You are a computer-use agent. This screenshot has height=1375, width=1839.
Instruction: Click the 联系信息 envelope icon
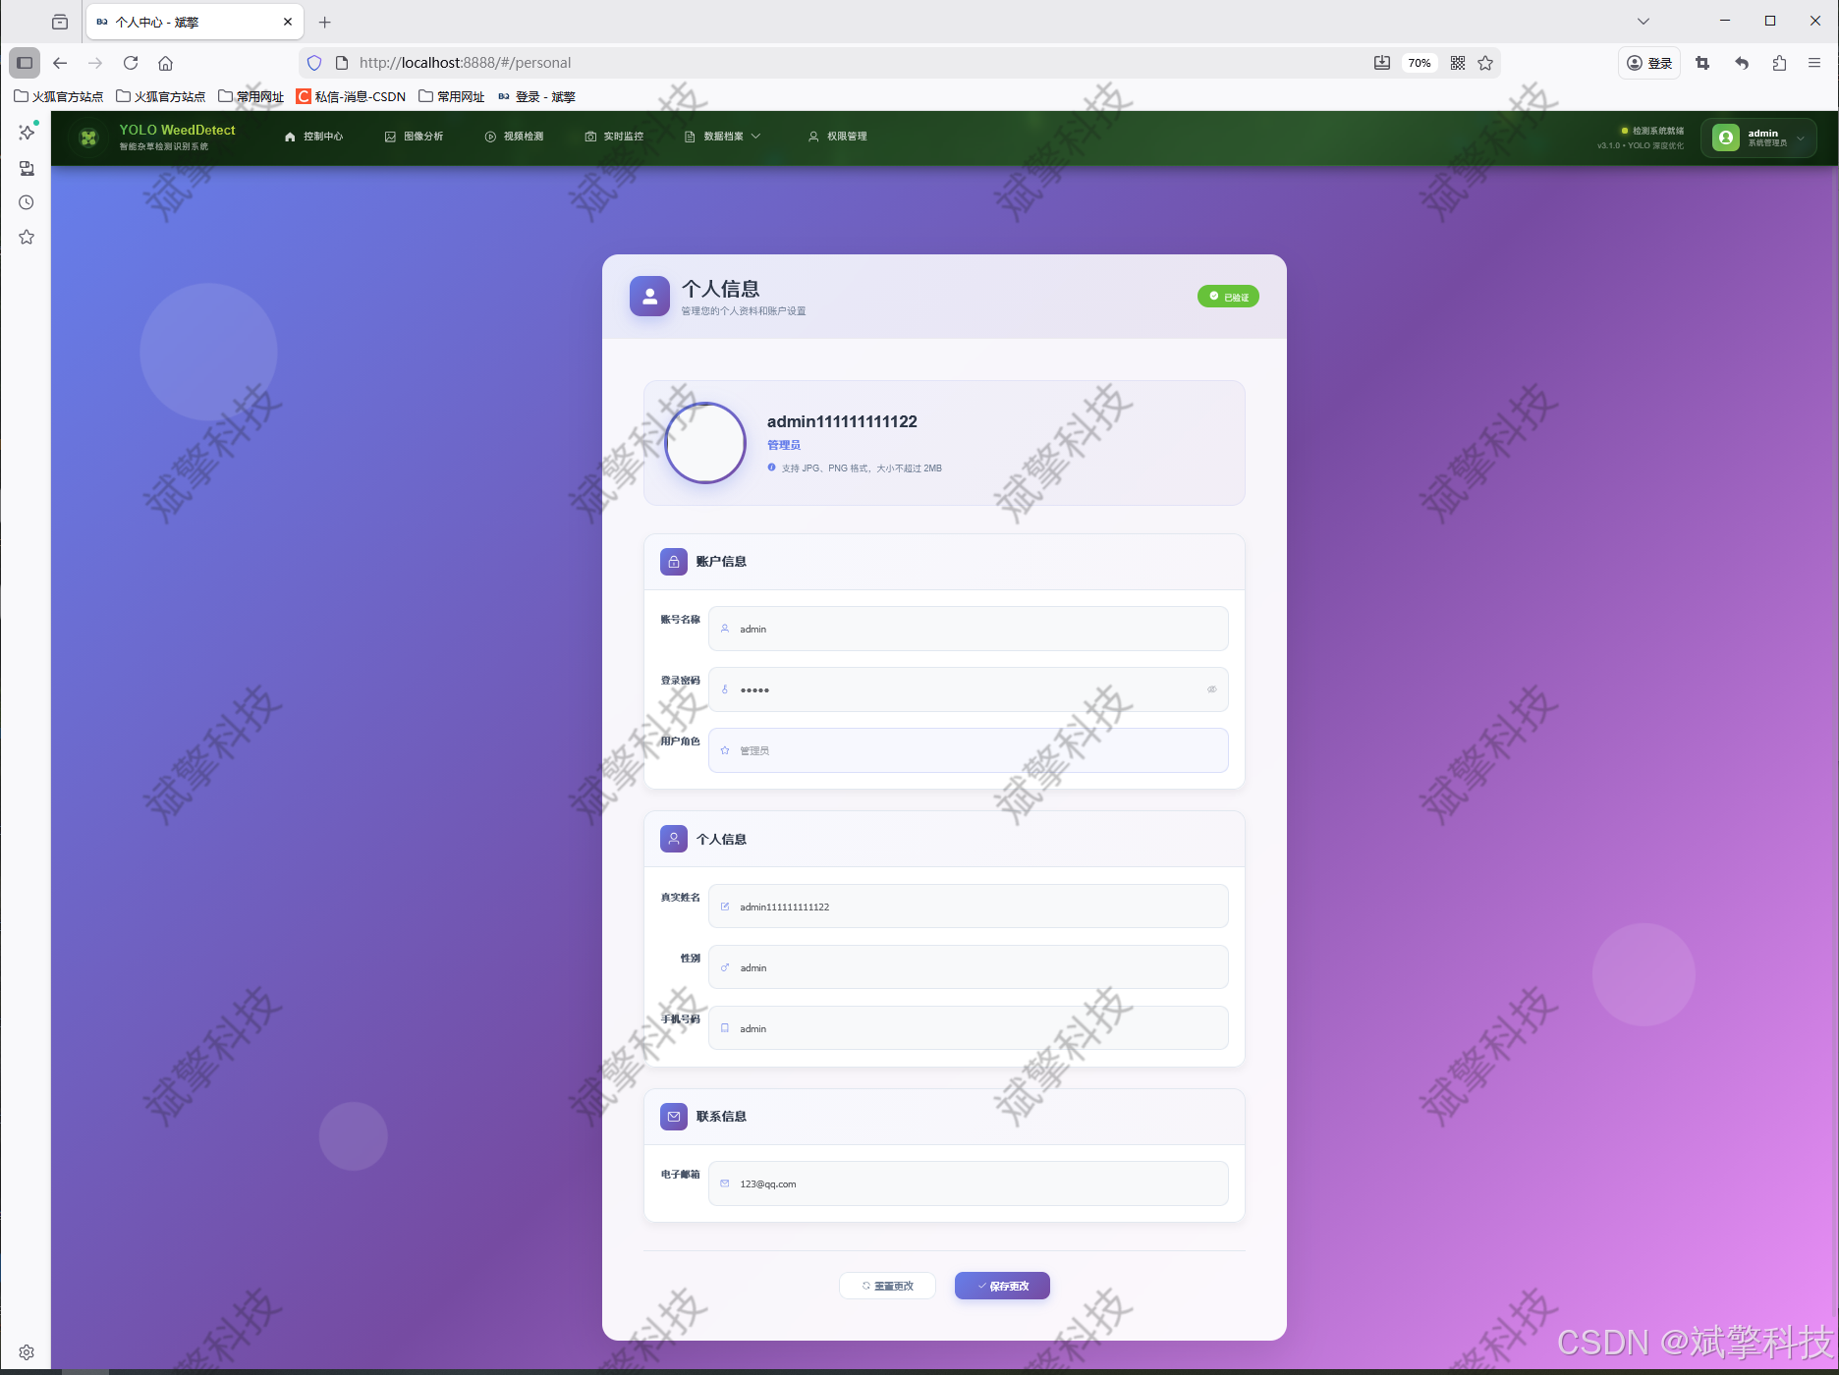[x=674, y=1117]
